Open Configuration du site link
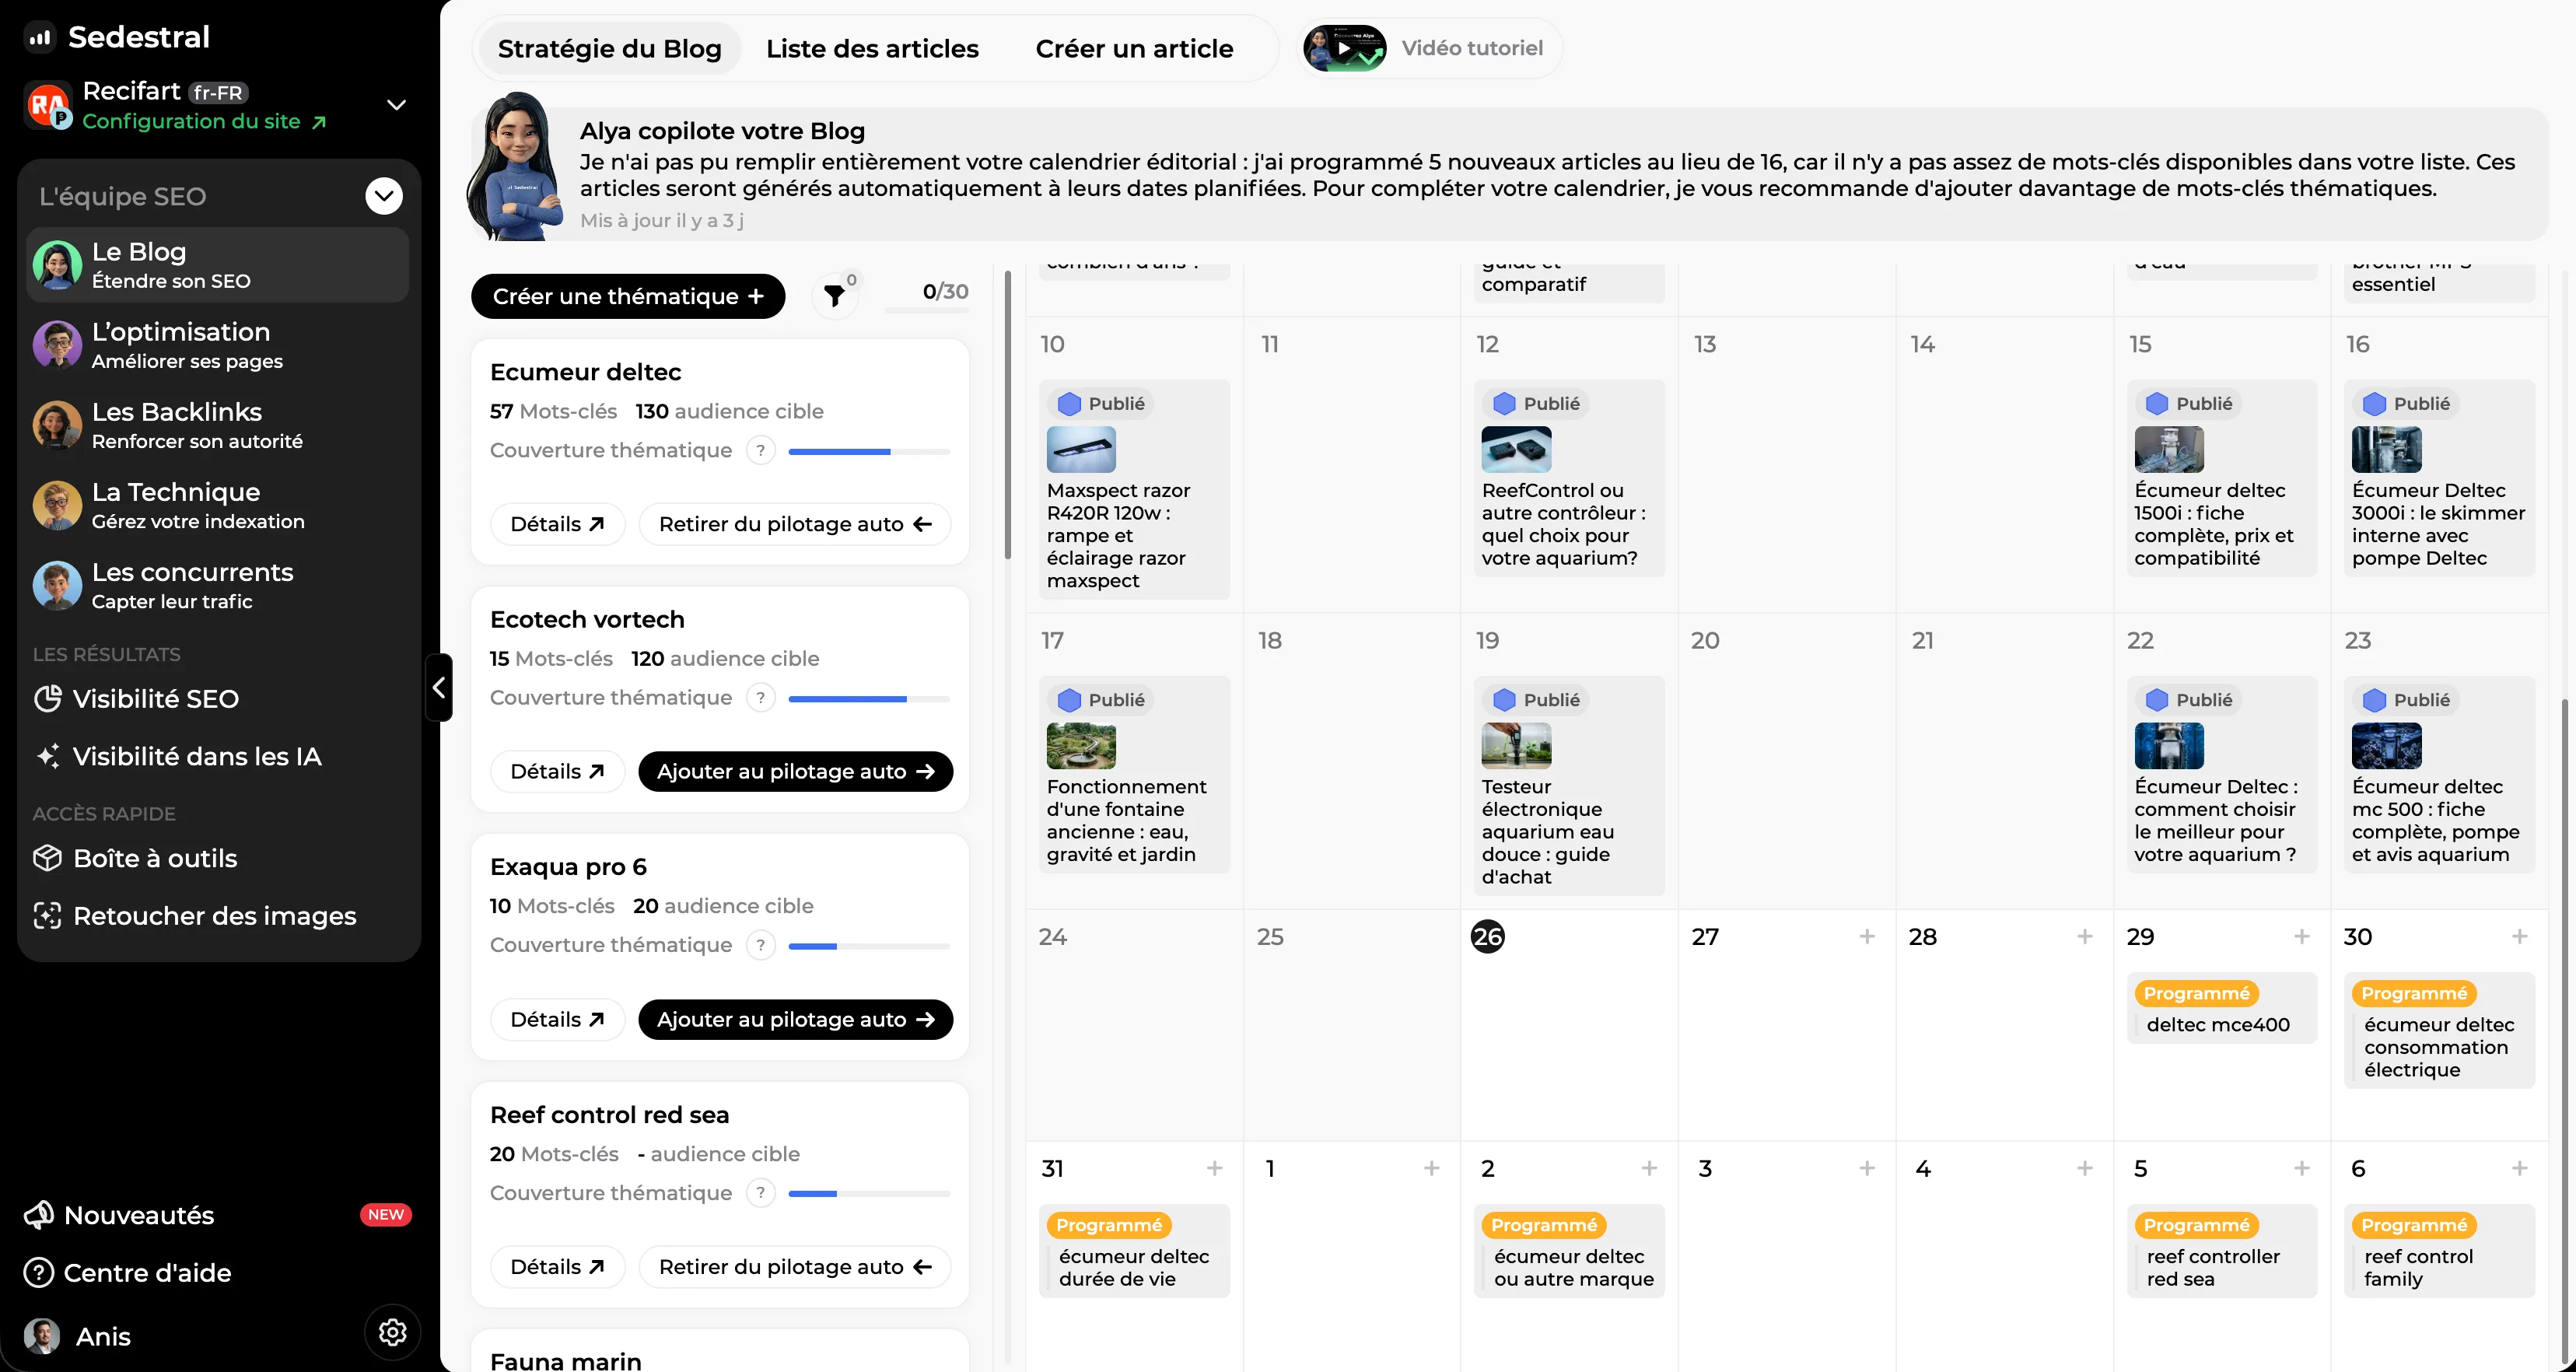This screenshot has height=1372, width=2576. click(204, 121)
